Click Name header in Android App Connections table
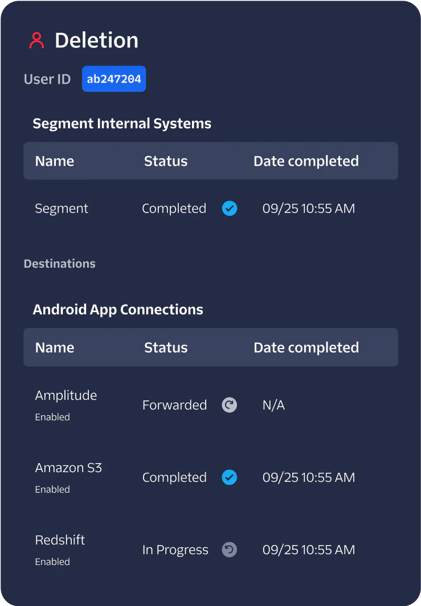The image size is (421, 606). click(x=55, y=347)
